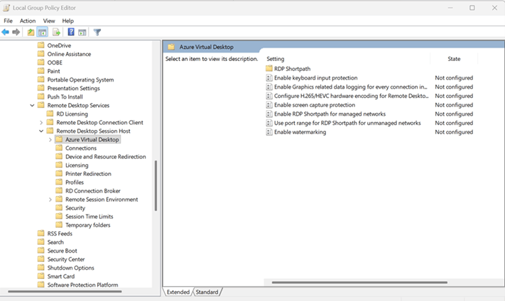The height and width of the screenshot is (301, 505).
Task: Expand the Azure Virtual Desktop tree node
Action: [50, 140]
